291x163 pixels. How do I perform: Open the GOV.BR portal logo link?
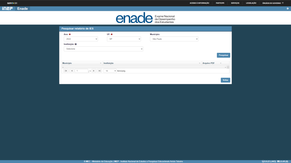(12, 3)
